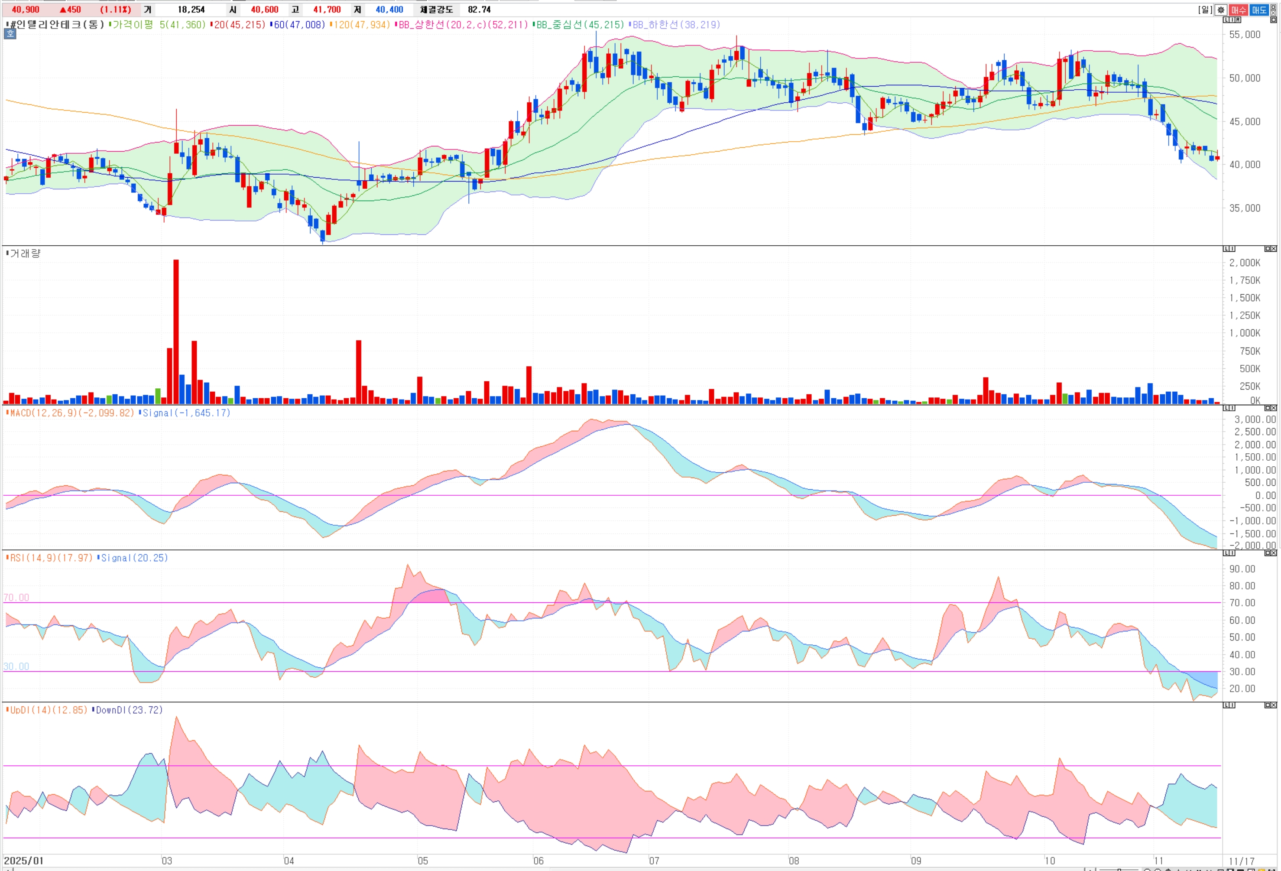The width and height of the screenshot is (1281, 871).
Task: Maximize the price chart pane
Action: point(1273,20)
